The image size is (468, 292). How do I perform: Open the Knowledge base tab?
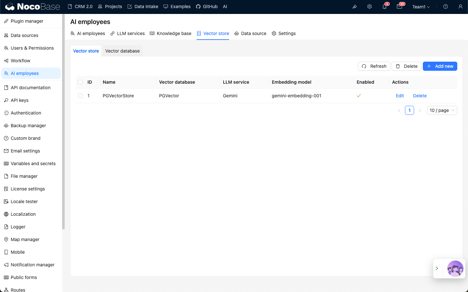click(x=171, y=33)
